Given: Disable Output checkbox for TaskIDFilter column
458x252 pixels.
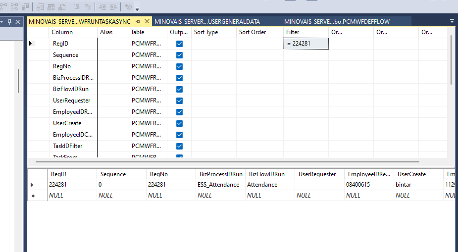Looking at the screenshot, I should click(x=179, y=146).
